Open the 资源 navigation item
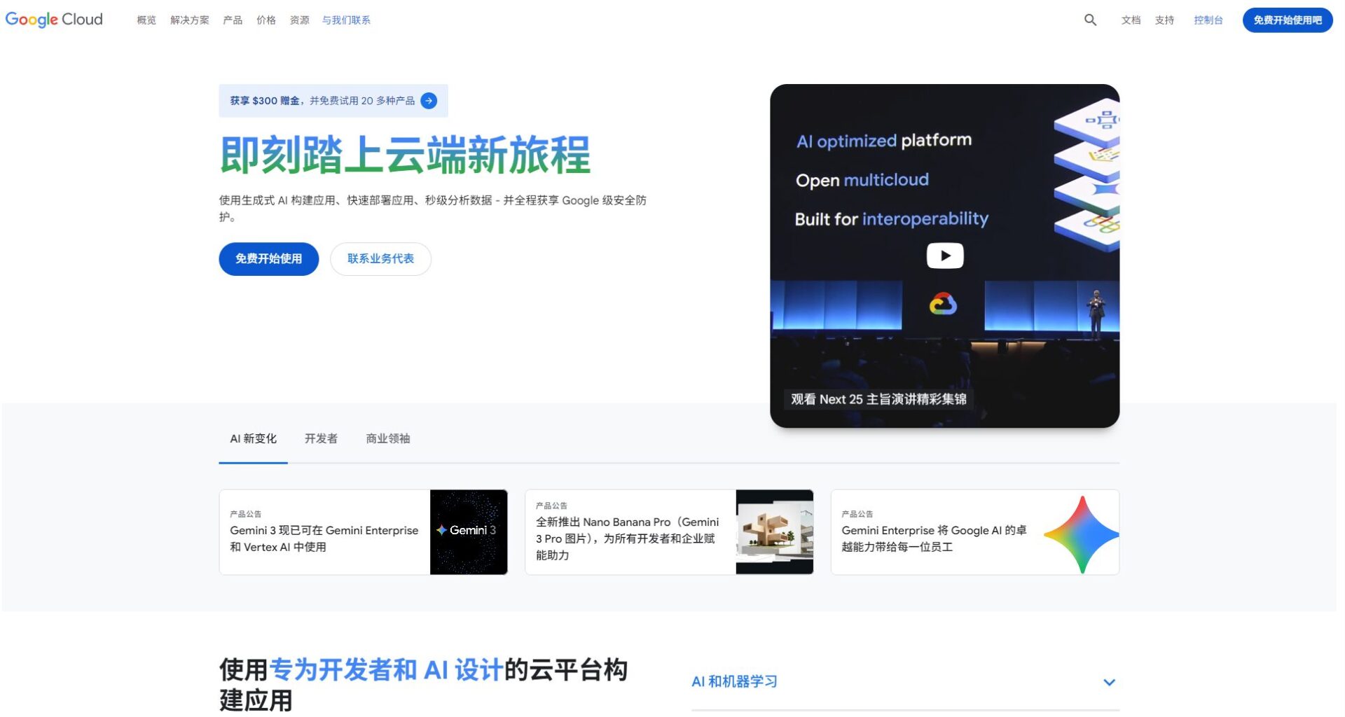The height and width of the screenshot is (717, 1345). click(298, 20)
